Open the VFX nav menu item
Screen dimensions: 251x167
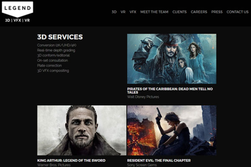(133, 12)
